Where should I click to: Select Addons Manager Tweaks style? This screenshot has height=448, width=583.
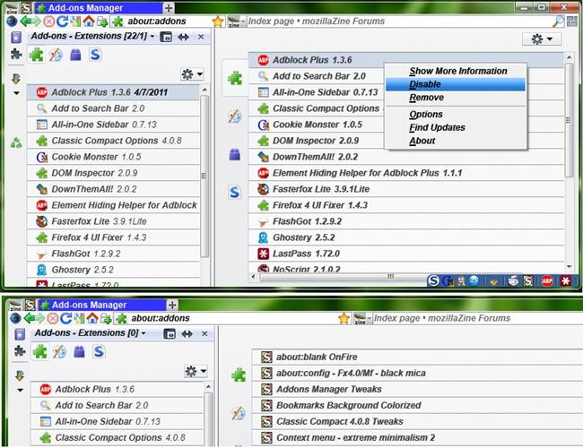417,389
